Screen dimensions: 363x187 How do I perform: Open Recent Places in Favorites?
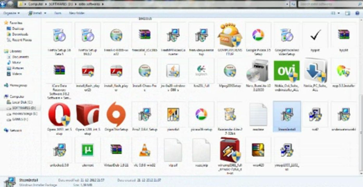point(22,40)
